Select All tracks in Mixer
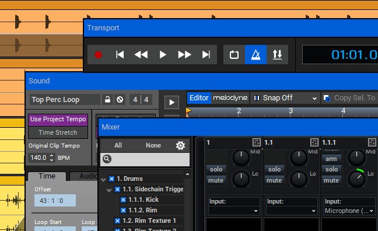The height and width of the screenshot is (231, 378). coord(118,145)
